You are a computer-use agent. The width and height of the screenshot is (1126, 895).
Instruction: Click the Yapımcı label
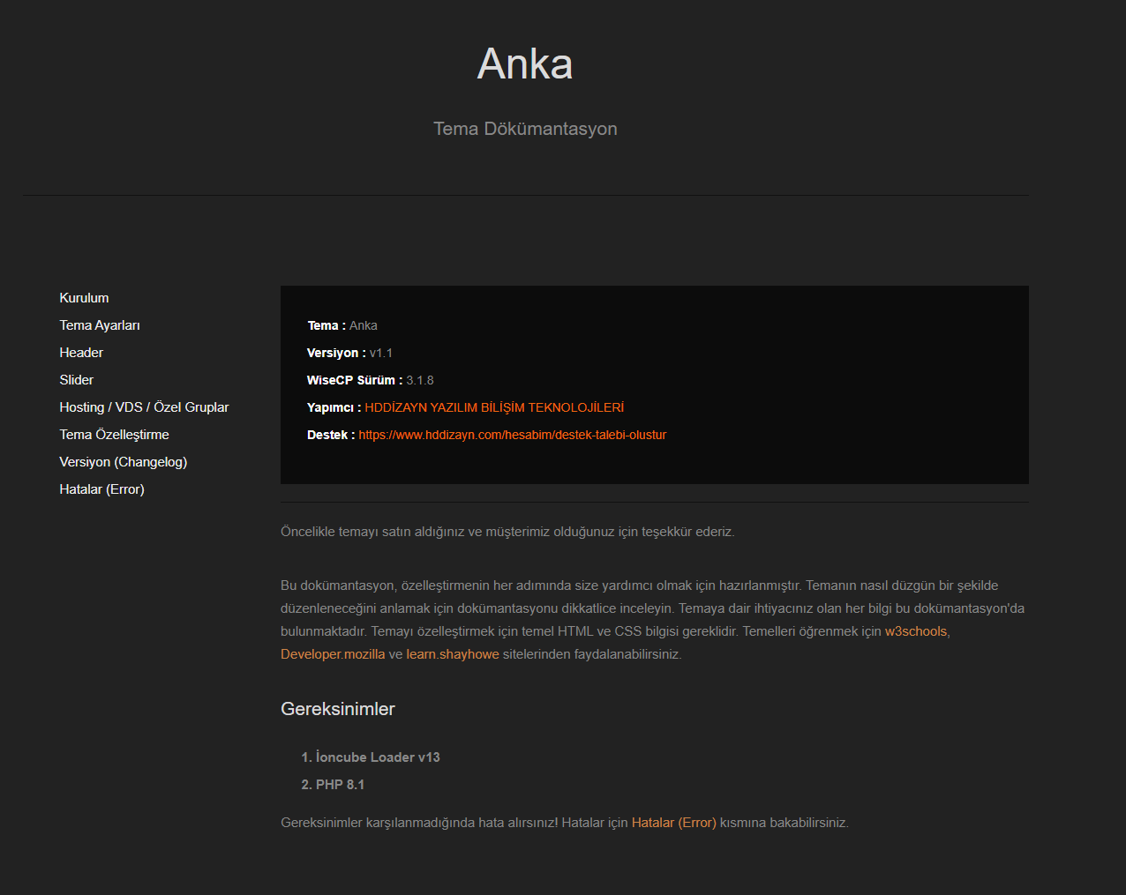(x=334, y=407)
